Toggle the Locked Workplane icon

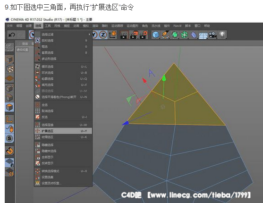9,162
